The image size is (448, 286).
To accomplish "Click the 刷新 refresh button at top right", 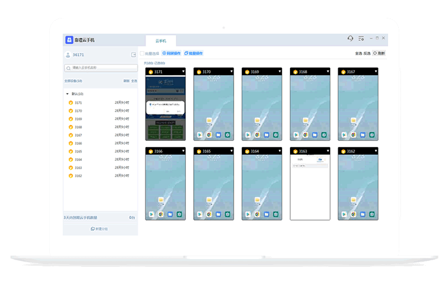I will tap(379, 53).
